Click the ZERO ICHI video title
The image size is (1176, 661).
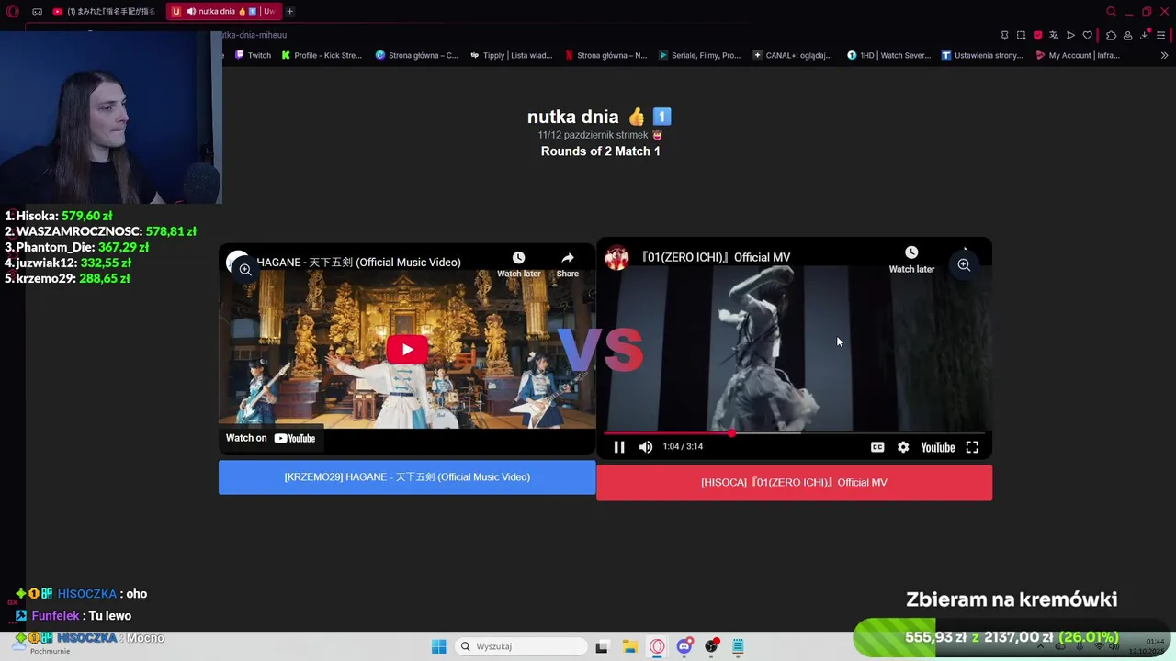click(716, 257)
